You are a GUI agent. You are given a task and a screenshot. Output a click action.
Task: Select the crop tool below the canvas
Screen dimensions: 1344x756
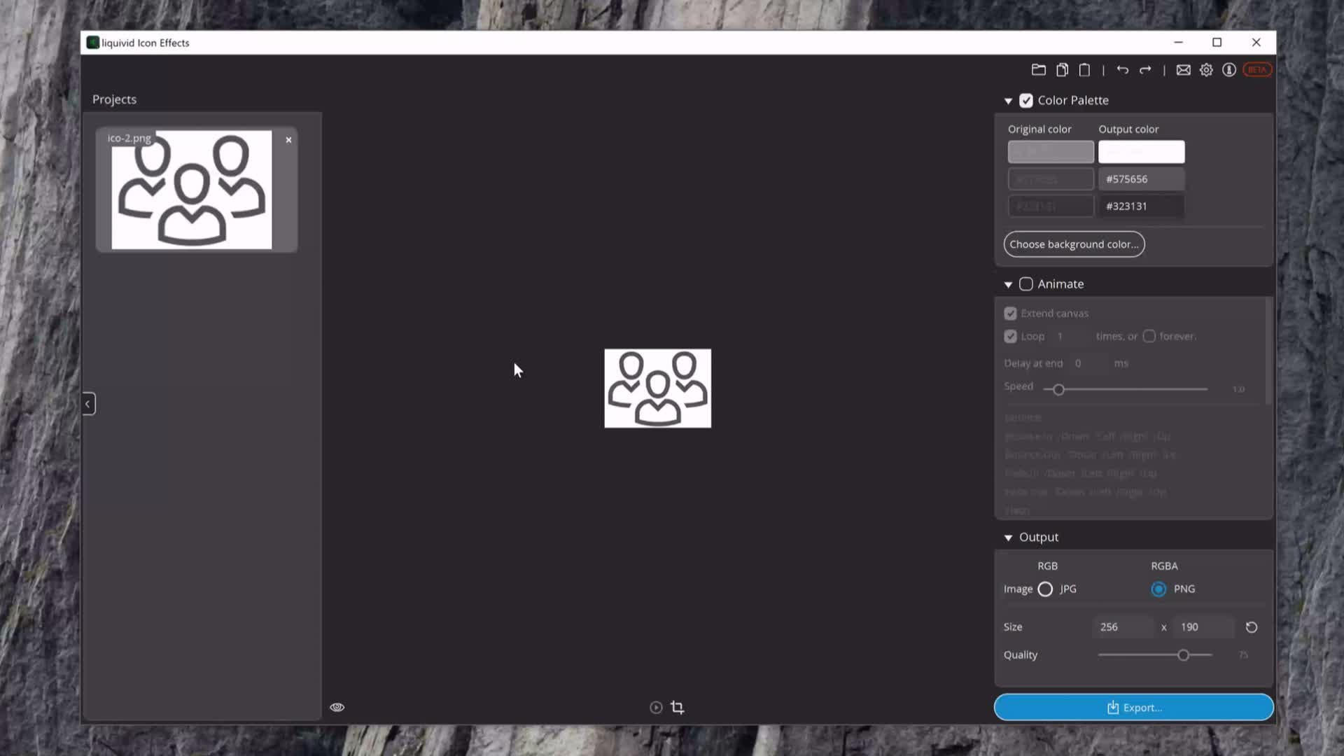point(677,708)
